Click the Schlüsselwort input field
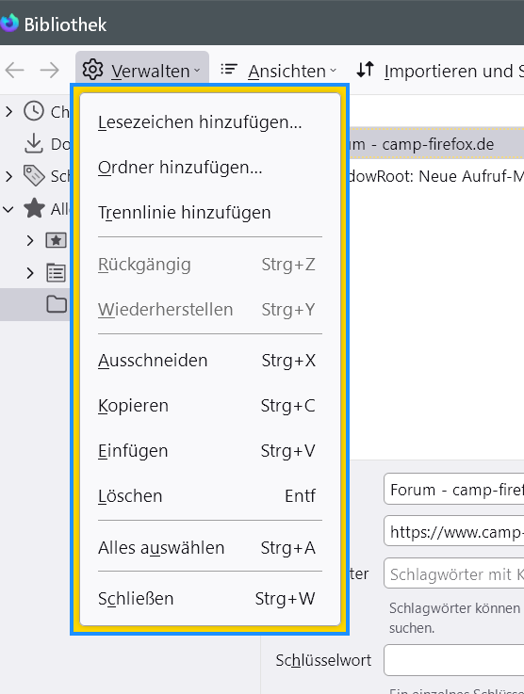 [x=454, y=660]
